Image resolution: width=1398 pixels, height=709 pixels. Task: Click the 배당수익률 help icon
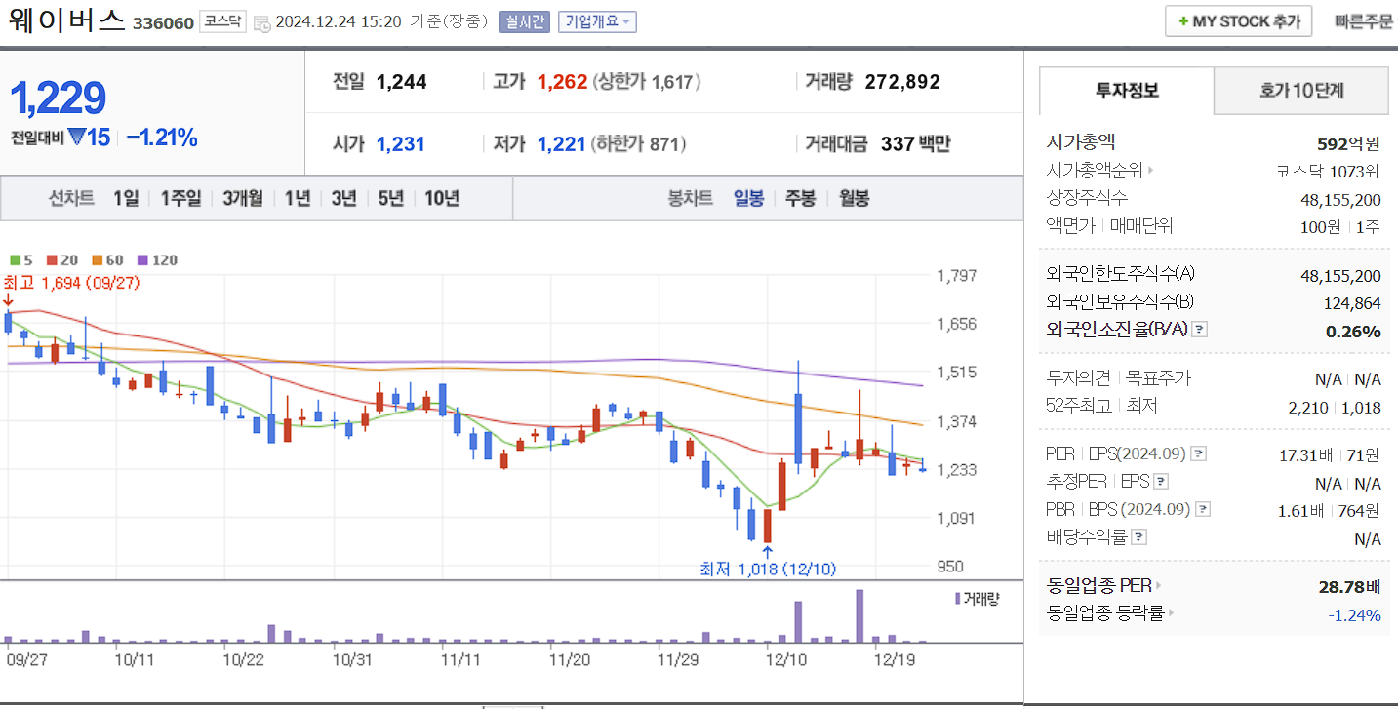tap(1139, 537)
